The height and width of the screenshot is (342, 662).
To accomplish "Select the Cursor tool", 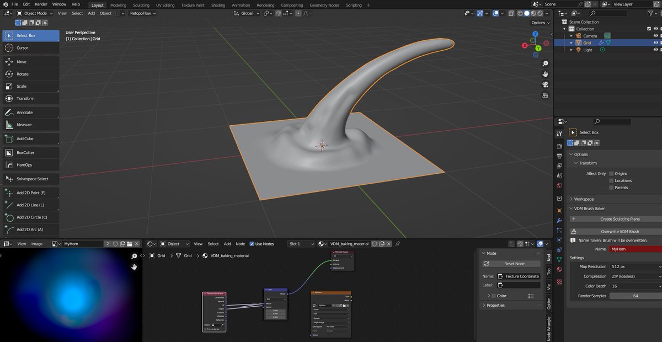I will [30, 48].
